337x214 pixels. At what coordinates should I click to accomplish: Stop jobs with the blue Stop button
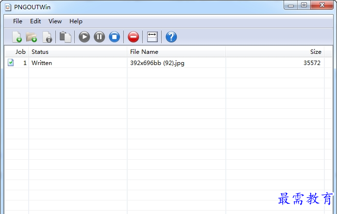click(114, 37)
